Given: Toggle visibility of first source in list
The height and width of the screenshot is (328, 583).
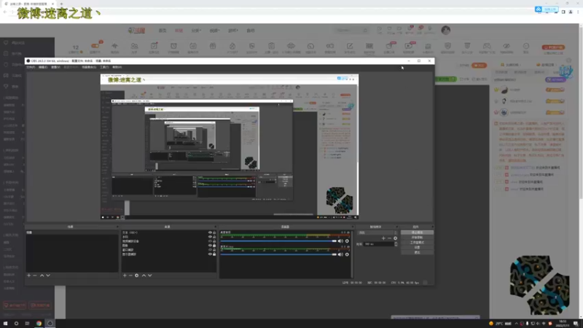Looking at the screenshot, I should click(x=210, y=233).
